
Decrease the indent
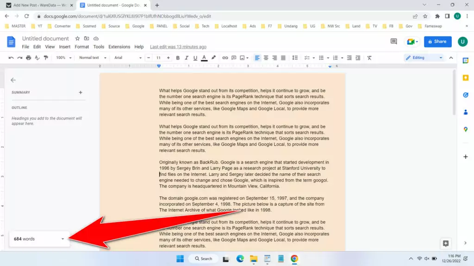pyautogui.click(x=349, y=58)
